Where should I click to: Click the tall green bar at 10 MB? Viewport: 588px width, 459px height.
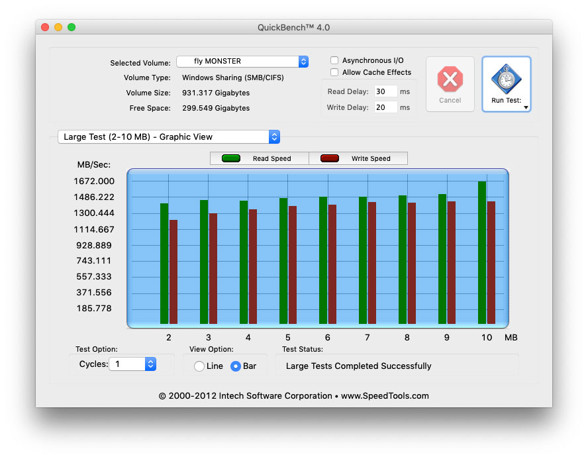click(x=482, y=252)
